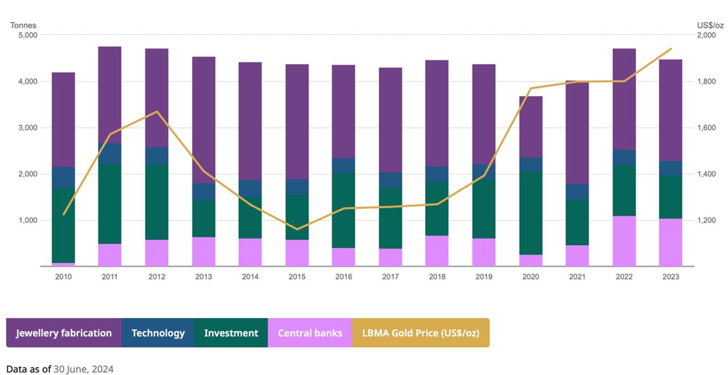The width and height of the screenshot is (728, 375).
Task: Toggle the Technology legend series
Action: [158, 333]
